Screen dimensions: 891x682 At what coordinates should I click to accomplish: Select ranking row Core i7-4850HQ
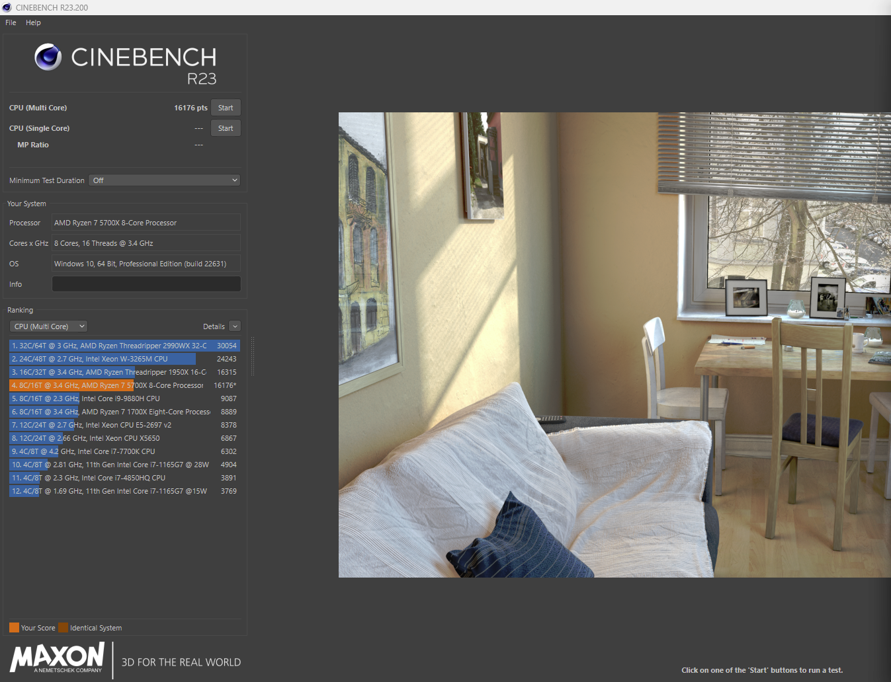point(124,478)
